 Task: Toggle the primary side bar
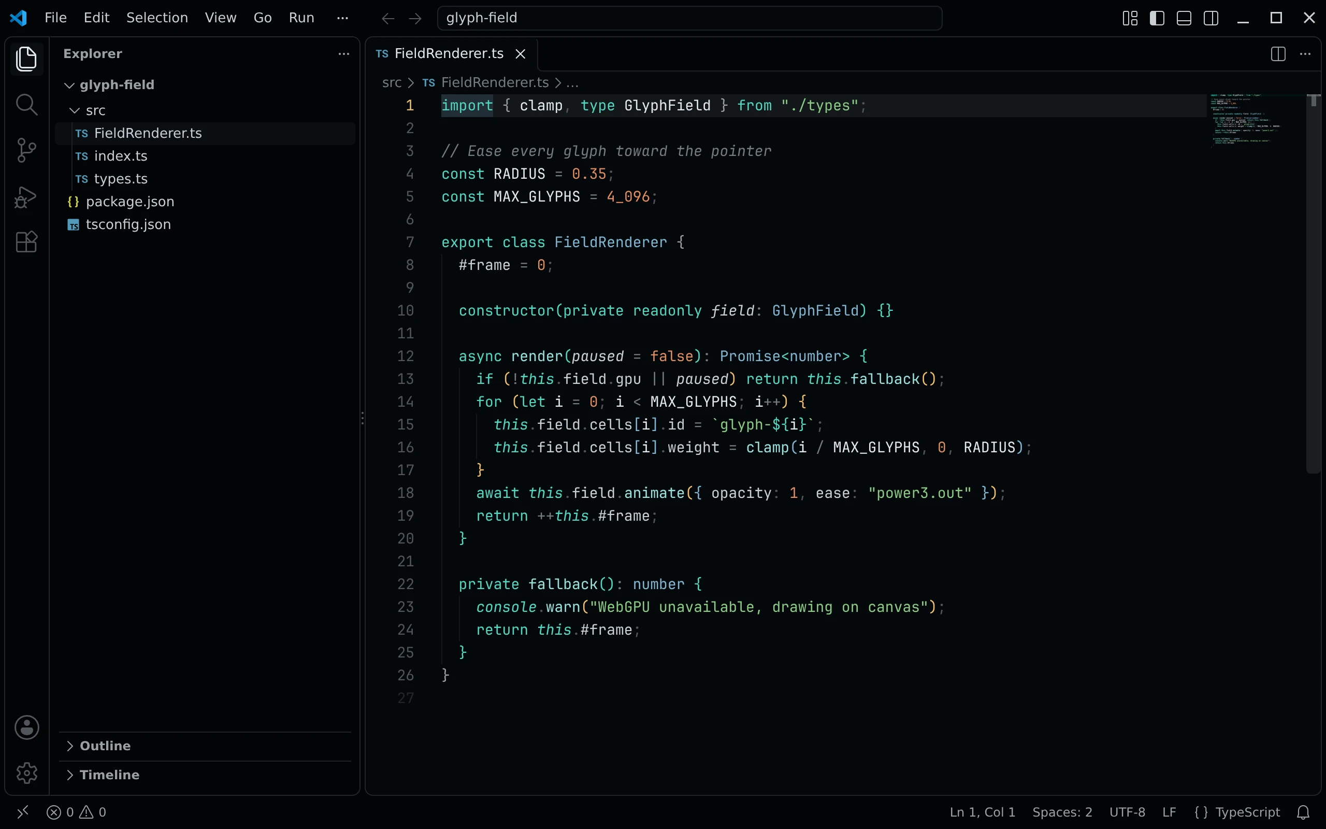pos(1157,18)
